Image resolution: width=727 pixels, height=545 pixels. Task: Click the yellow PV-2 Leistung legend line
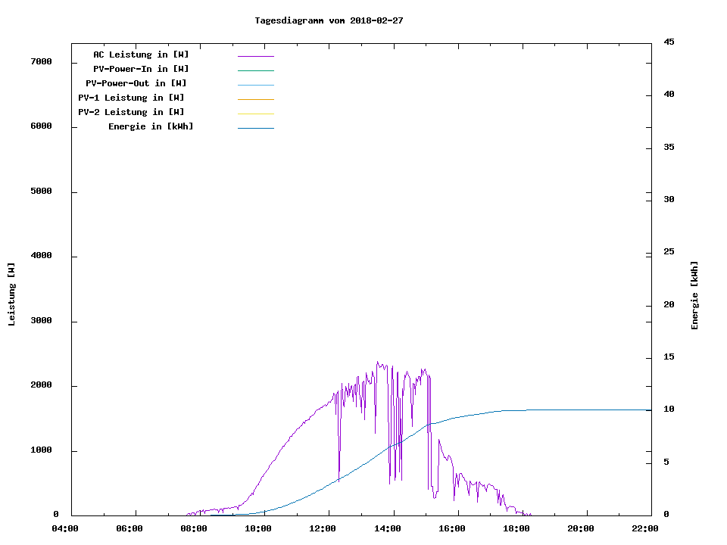coord(255,114)
